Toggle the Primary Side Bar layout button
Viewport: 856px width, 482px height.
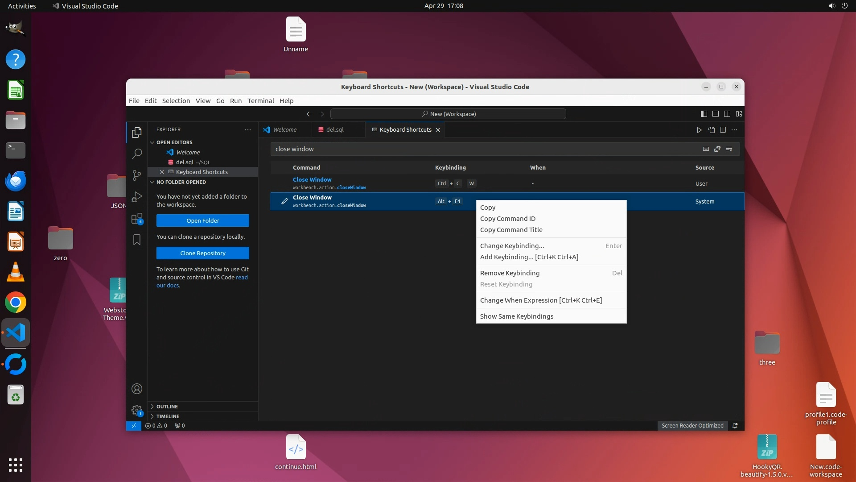704,114
